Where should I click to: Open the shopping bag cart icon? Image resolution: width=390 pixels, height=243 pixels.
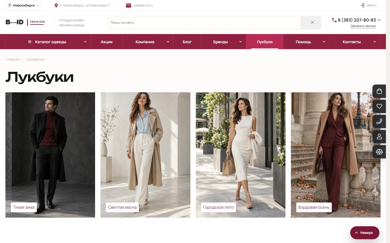tap(379, 91)
